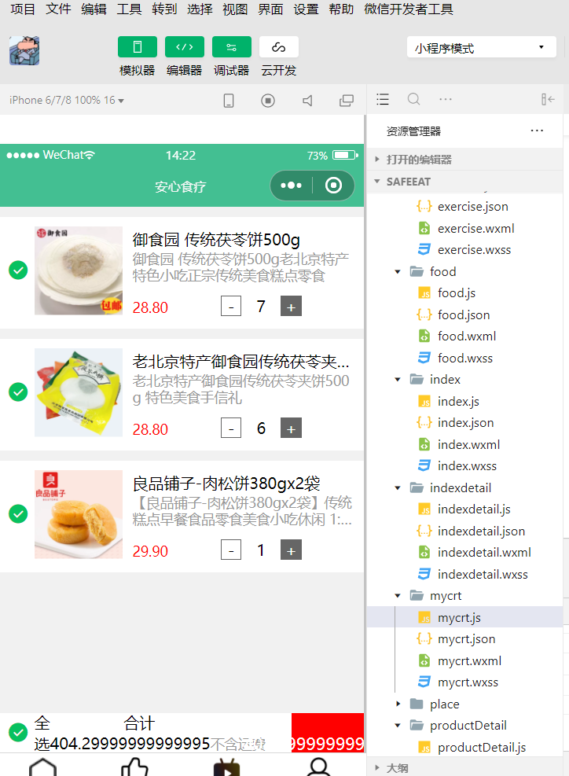Open file index.json
569x776 pixels.
[465, 423]
